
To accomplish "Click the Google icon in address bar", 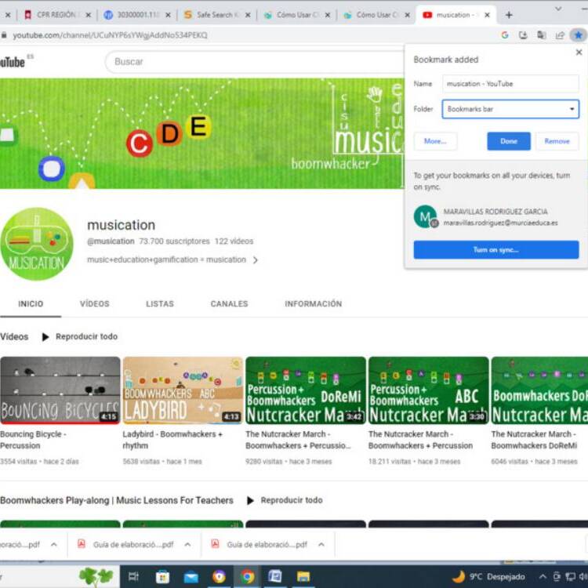I will pos(505,35).
